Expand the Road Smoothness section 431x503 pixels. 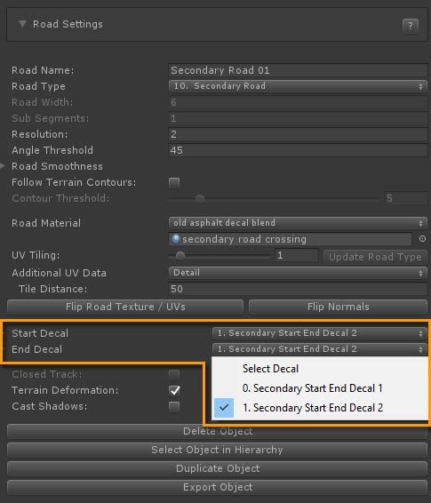(x=3, y=166)
